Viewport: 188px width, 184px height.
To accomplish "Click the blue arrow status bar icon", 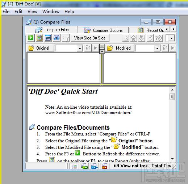I will [x=95, y=166].
